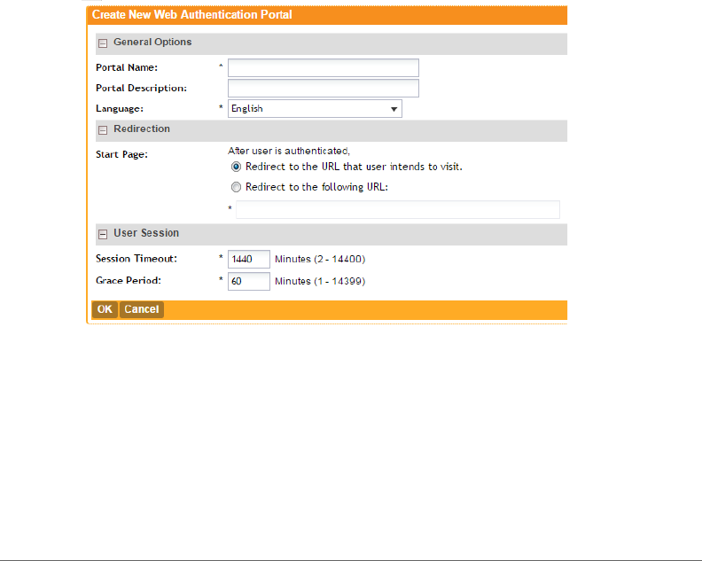Click the Cancel button

click(142, 309)
